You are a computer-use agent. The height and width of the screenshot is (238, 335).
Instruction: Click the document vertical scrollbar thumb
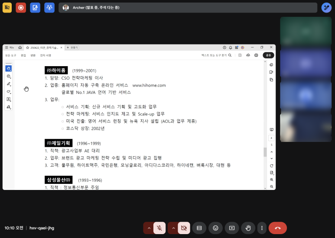pos(265,152)
